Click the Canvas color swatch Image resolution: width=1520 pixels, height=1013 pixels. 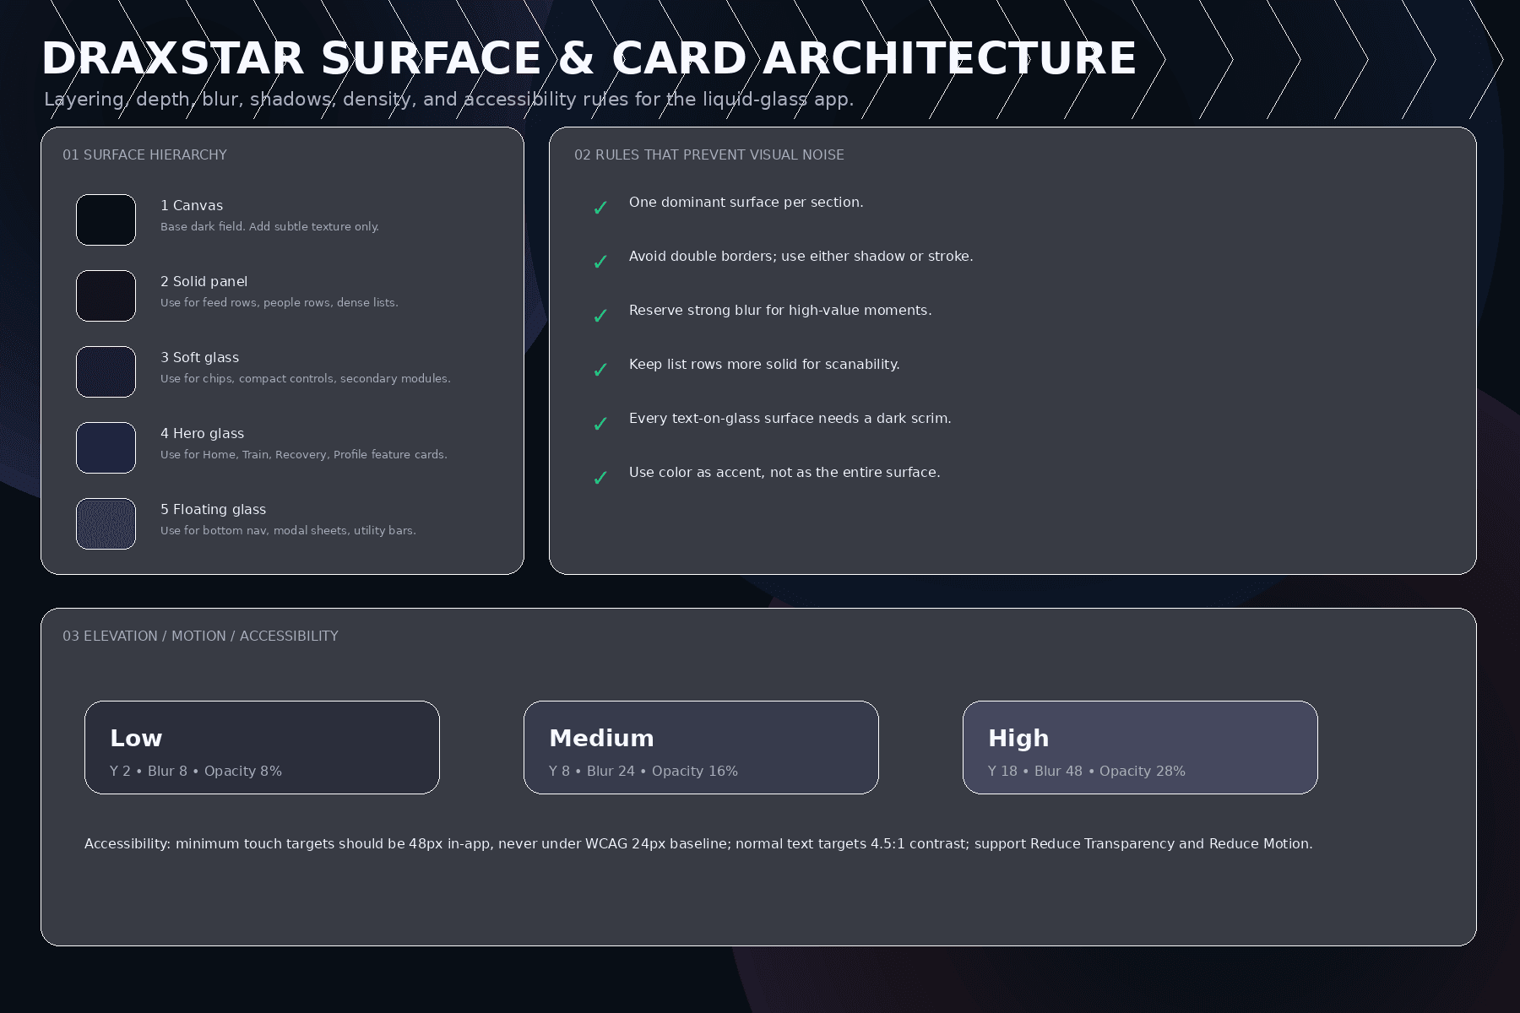point(106,219)
